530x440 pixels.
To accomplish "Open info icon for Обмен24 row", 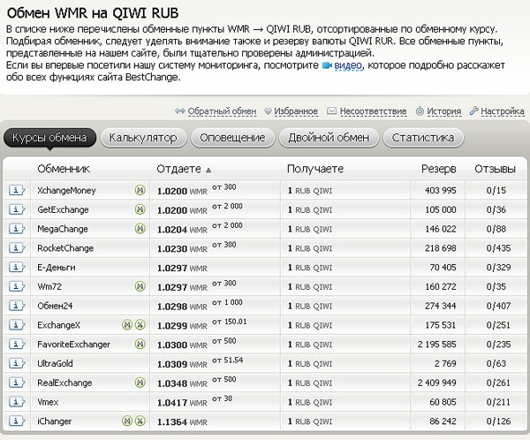I will click(17, 306).
